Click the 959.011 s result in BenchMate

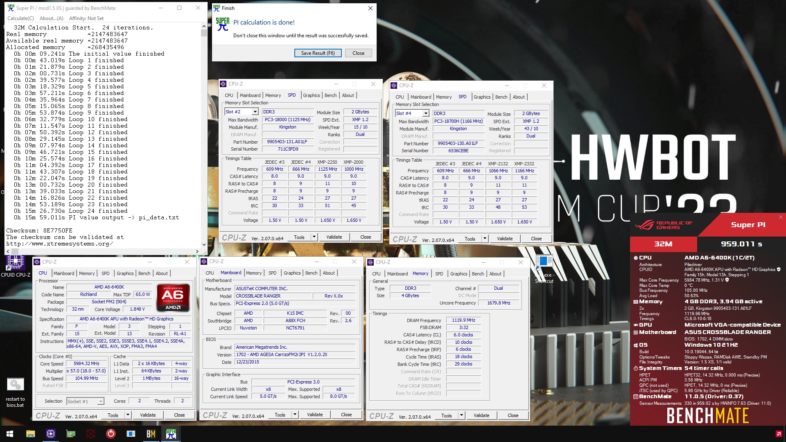tap(741, 244)
